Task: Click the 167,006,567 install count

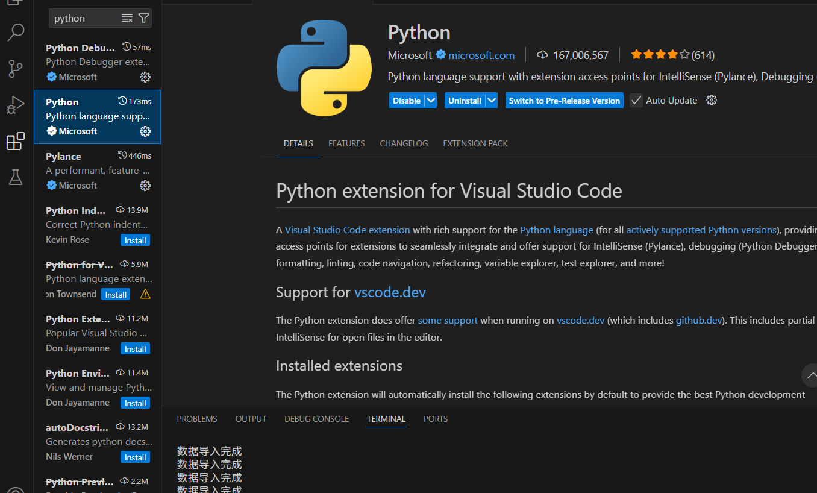Action: coord(581,55)
